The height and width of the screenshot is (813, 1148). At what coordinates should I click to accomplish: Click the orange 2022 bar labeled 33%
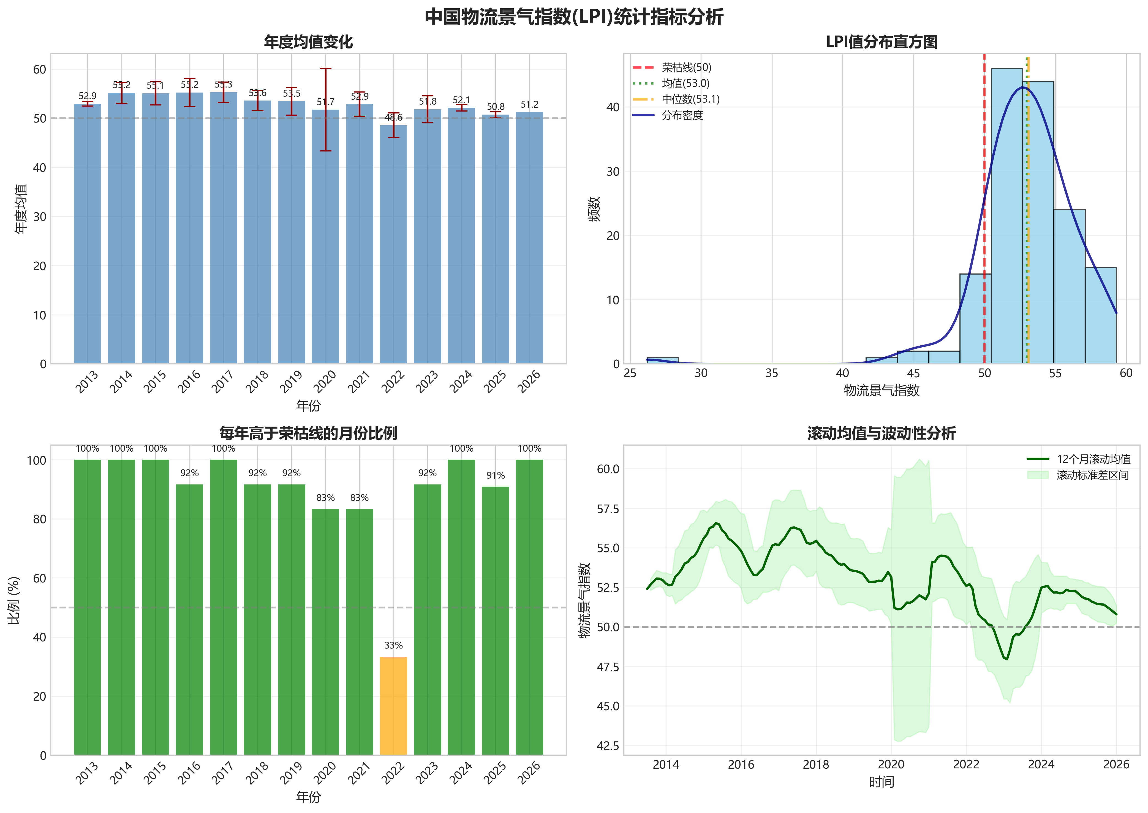[393, 706]
